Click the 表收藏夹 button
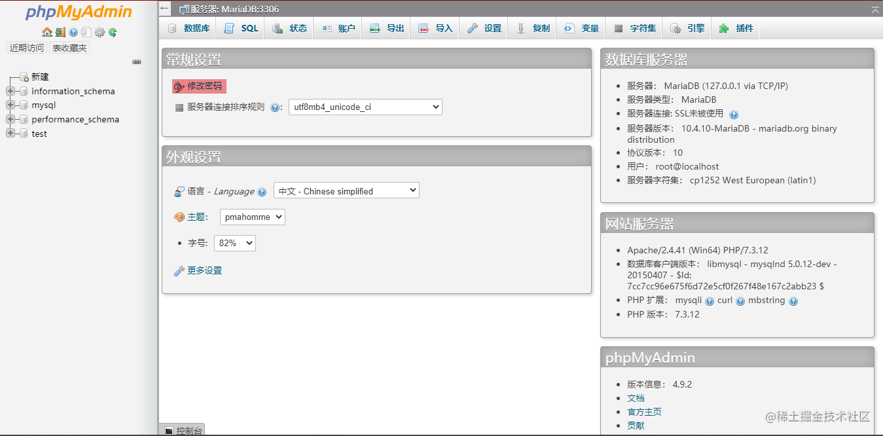This screenshot has width=883, height=436. pyautogui.click(x=69, y=48)
